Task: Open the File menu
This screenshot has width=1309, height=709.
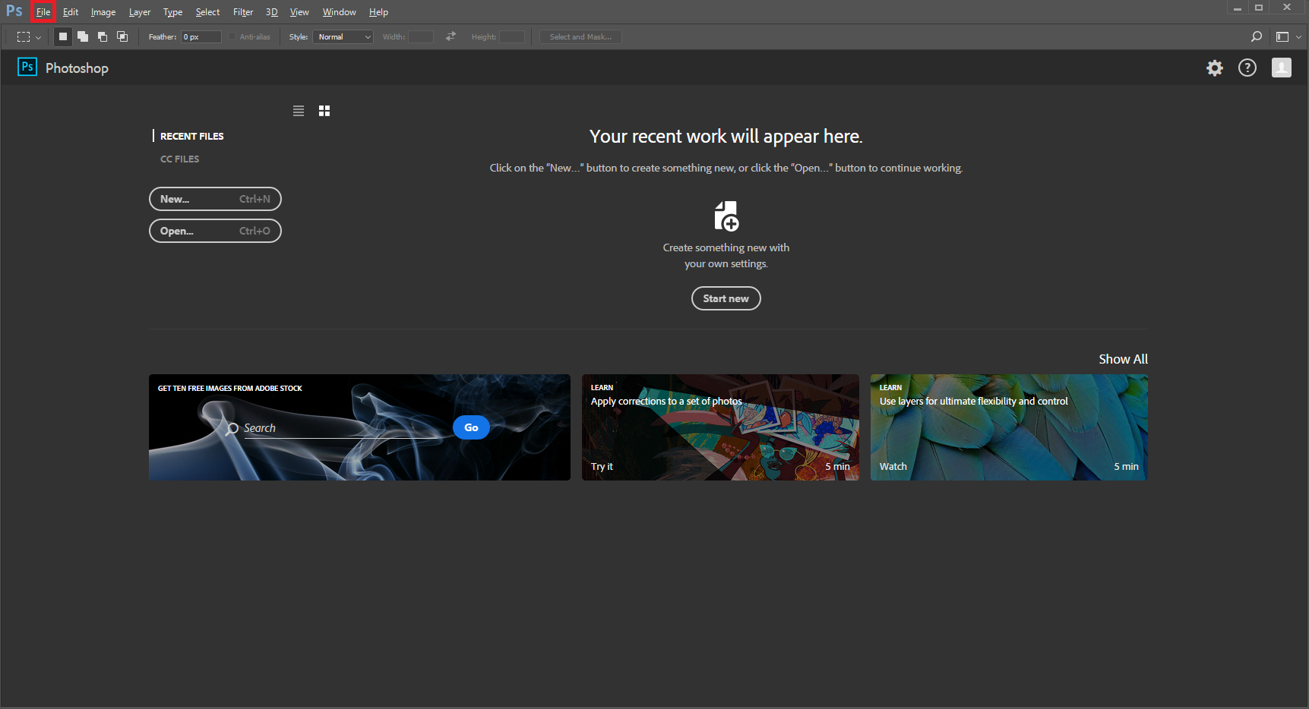Action: [x=43, y=12]
